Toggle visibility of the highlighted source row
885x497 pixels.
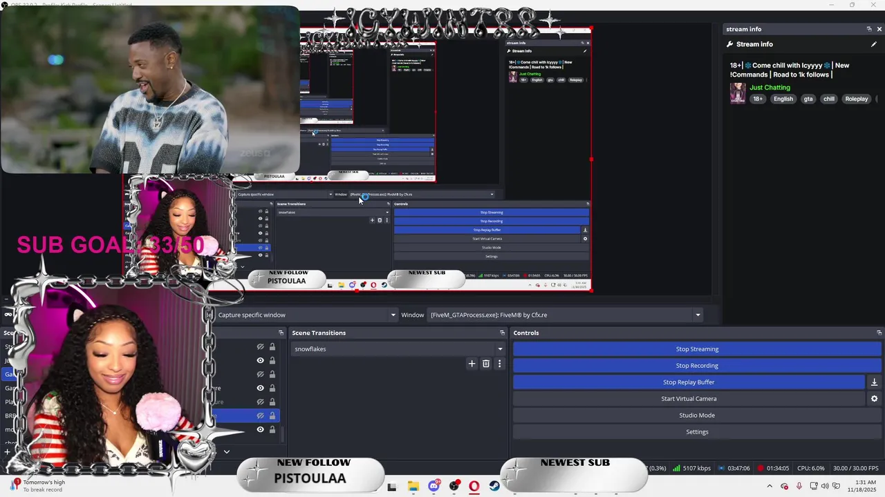pos(261,416)
